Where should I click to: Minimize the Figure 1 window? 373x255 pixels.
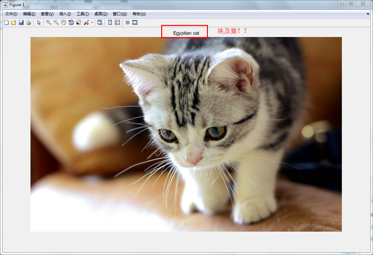342,4
